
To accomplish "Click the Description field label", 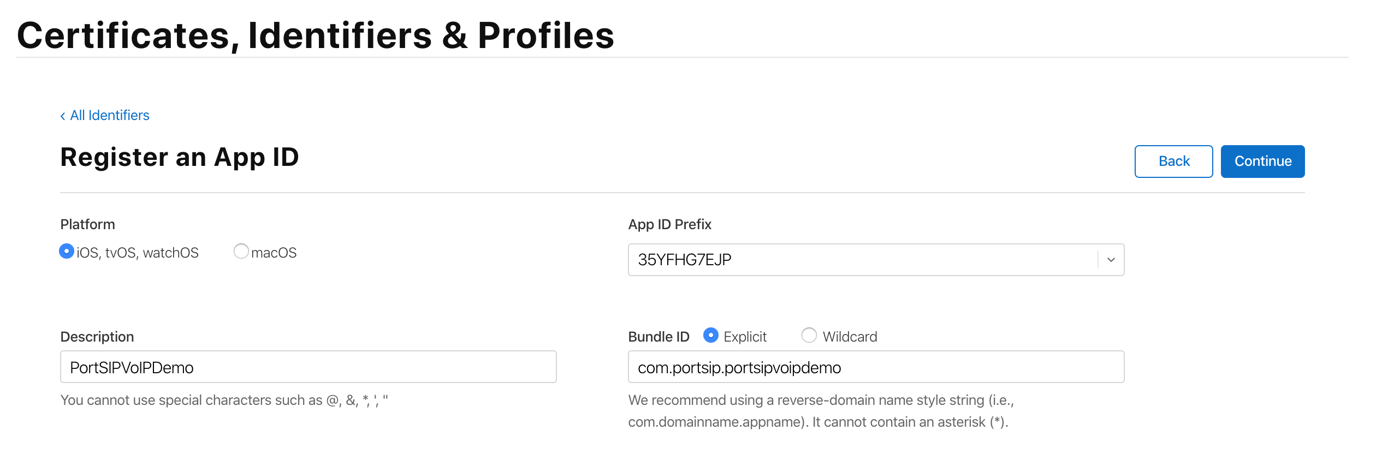I will click(97, 337).
